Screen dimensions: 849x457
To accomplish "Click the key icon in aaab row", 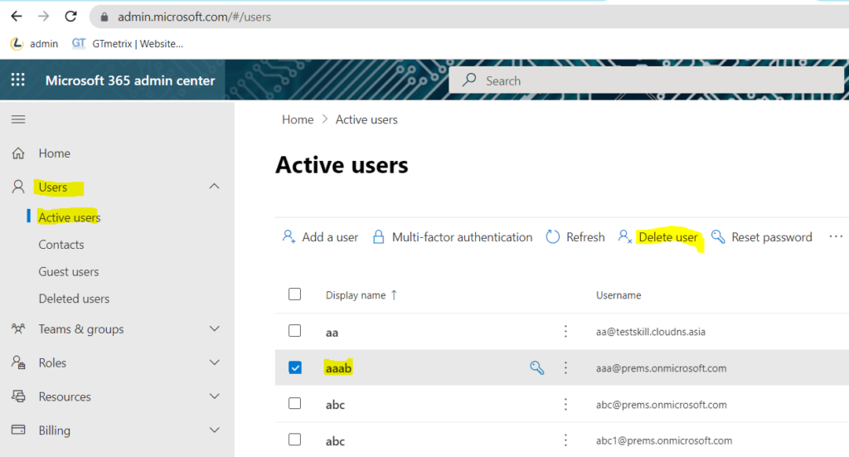I will click(x=536, y=367).
